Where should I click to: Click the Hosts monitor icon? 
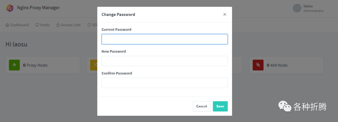37,25
